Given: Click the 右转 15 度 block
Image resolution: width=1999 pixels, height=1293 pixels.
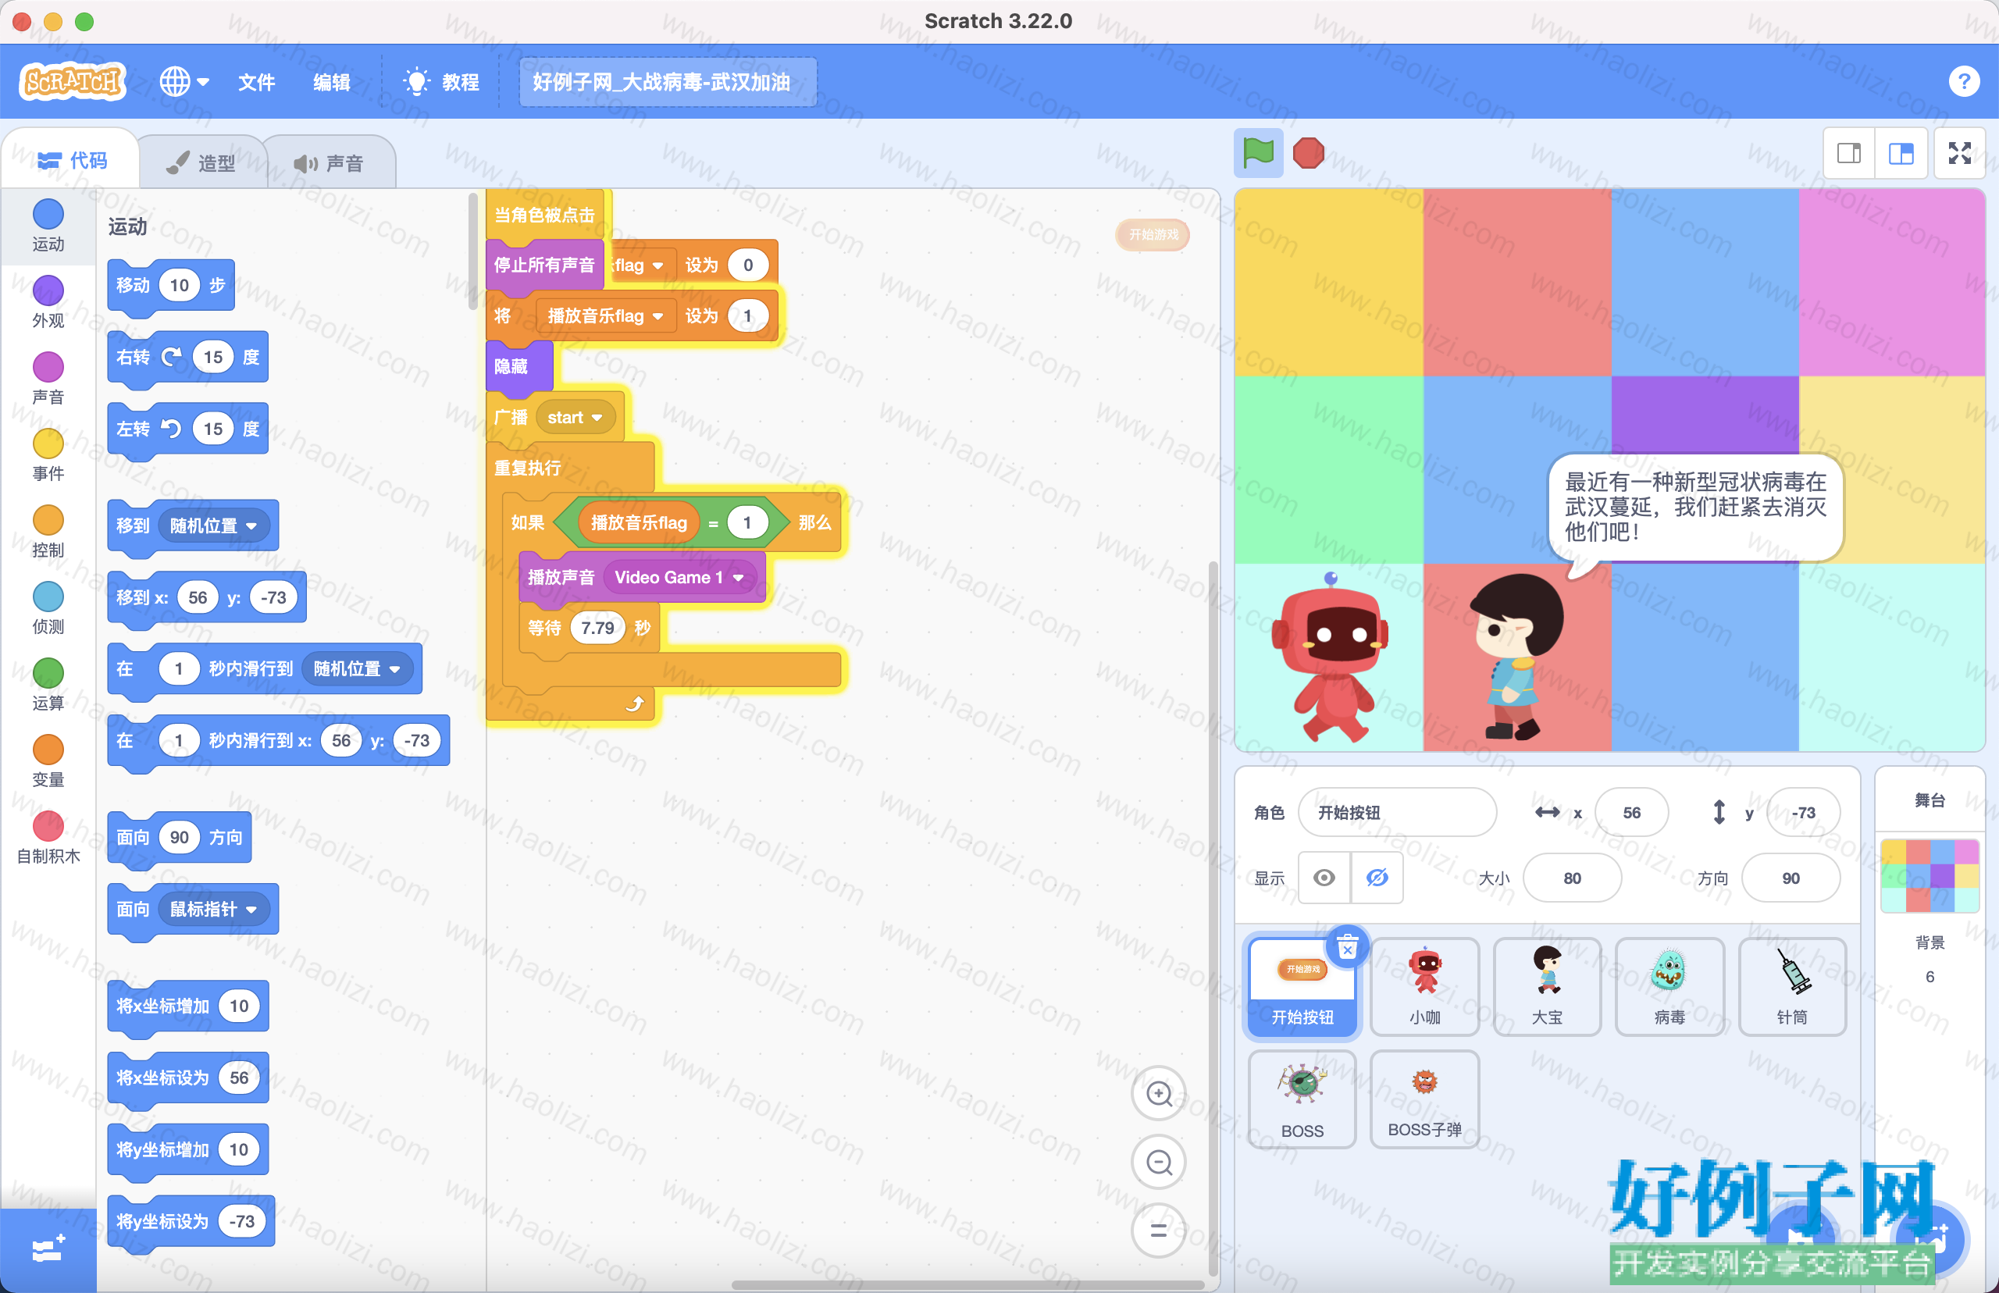Looking at the screenshot, I should click(188, 358).
